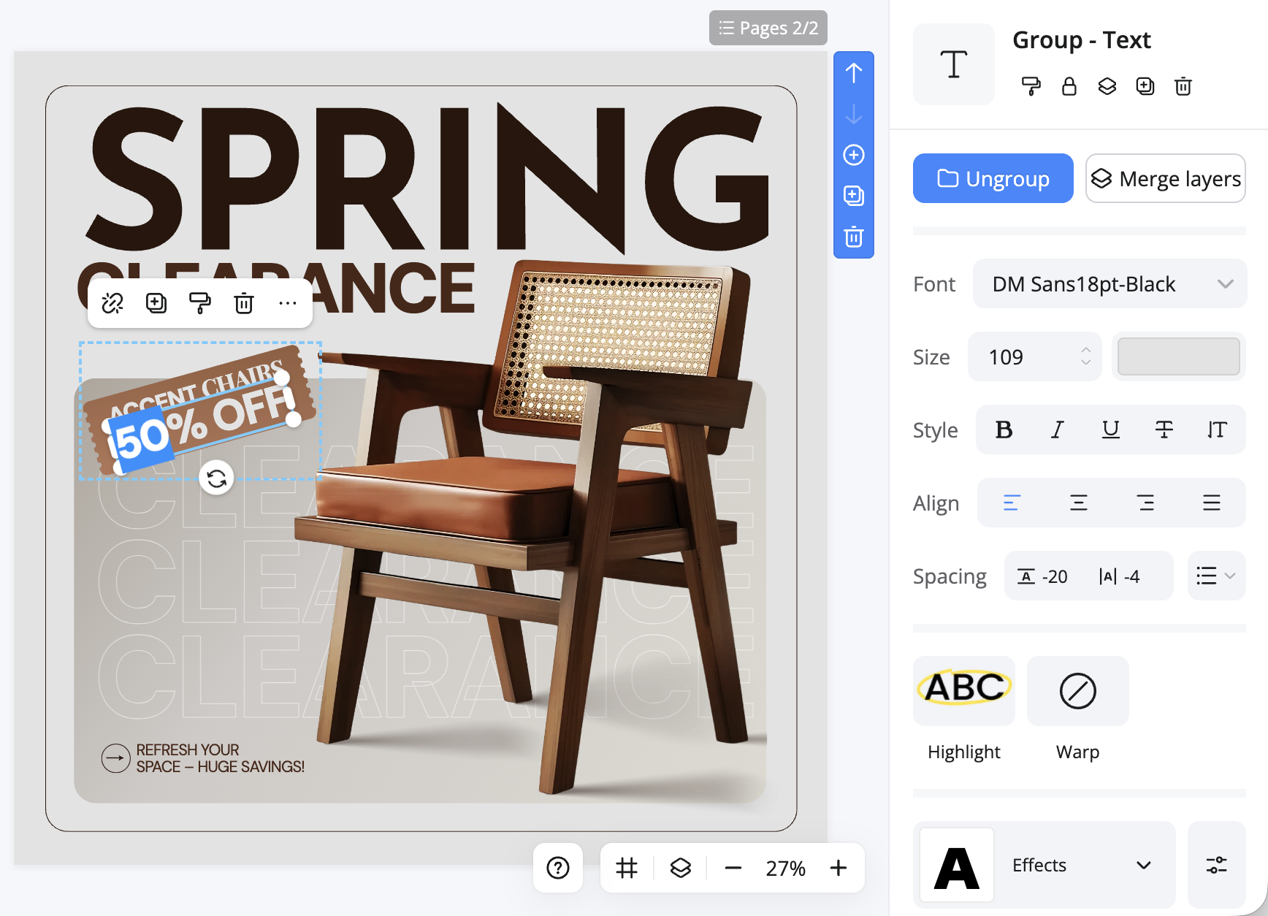Open the list style dropdown
This screenshot has width=1268, height=916.
coord(1215,576)
